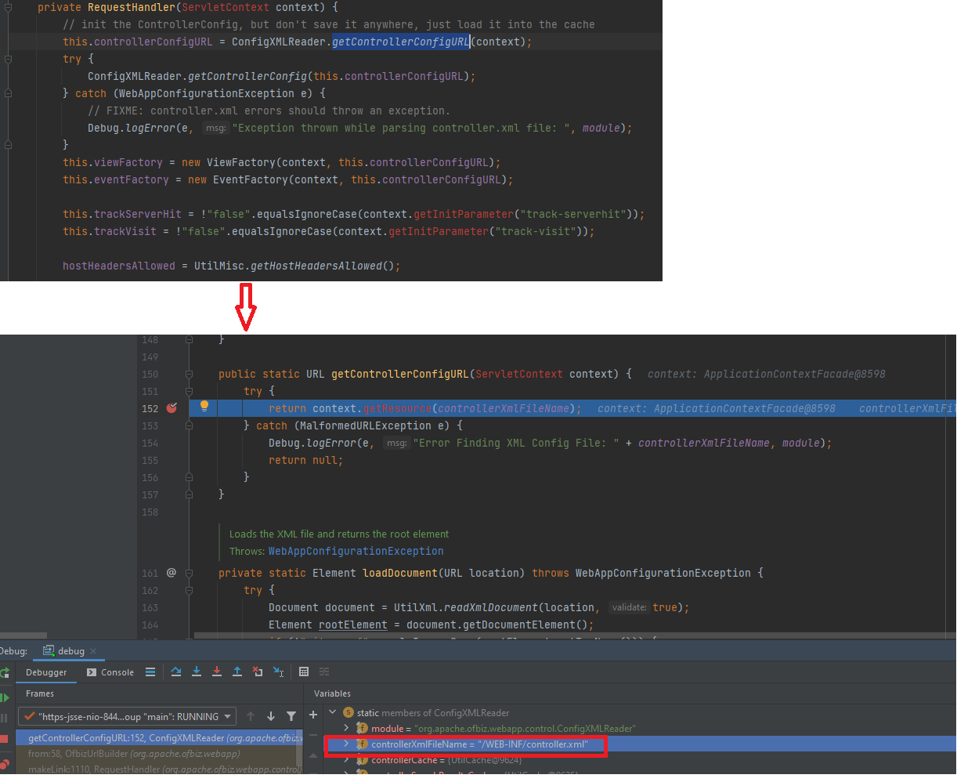
Task: Click the Frames panel header
Action: coord(40,693)
